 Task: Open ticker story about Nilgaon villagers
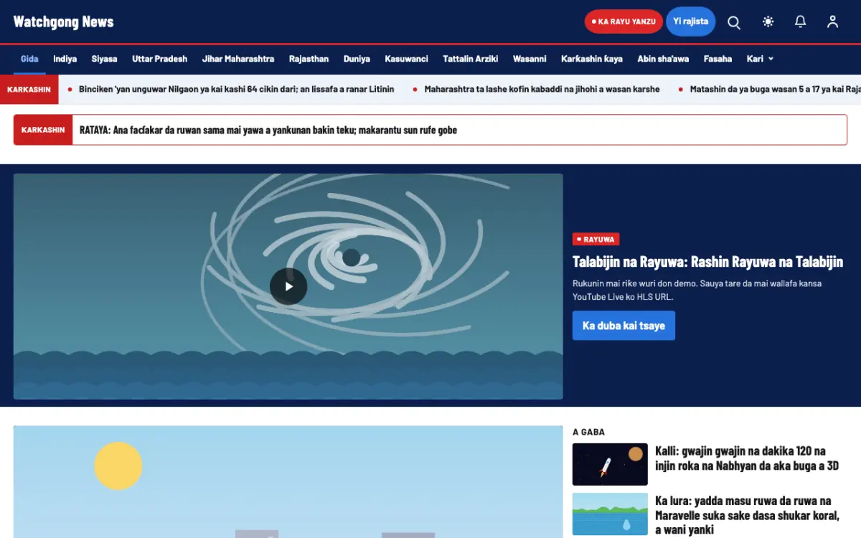pyautogui.click(x=236, y=90)
